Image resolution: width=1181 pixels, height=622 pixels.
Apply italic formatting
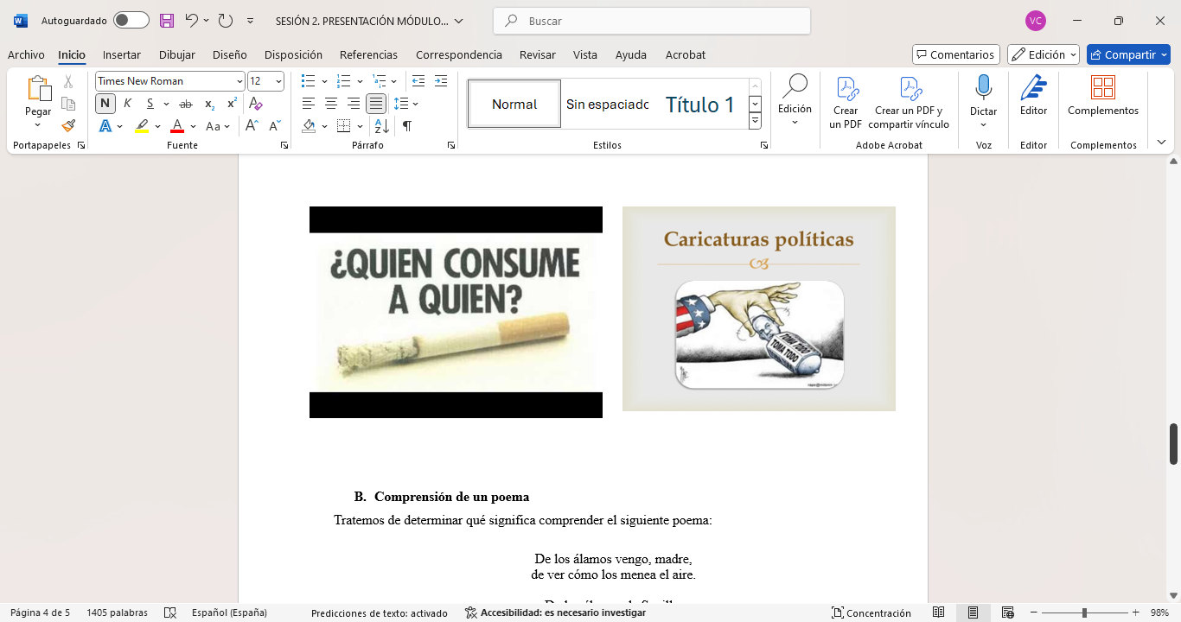(128, 104)
